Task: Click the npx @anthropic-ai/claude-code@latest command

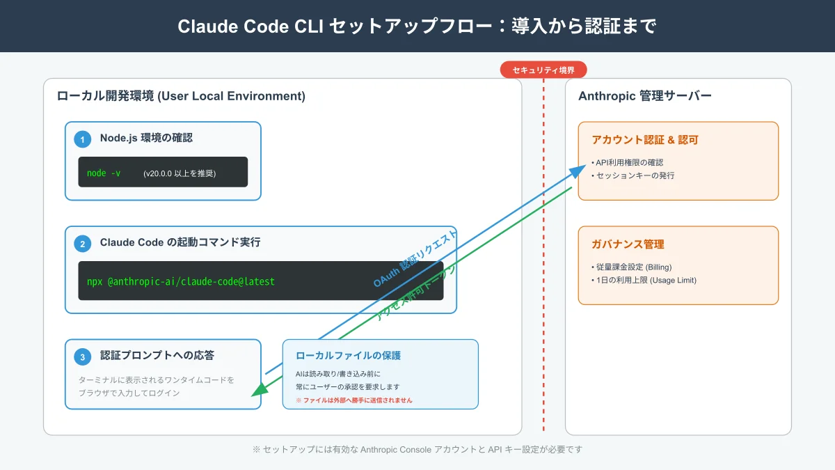Action: (181, 282)
